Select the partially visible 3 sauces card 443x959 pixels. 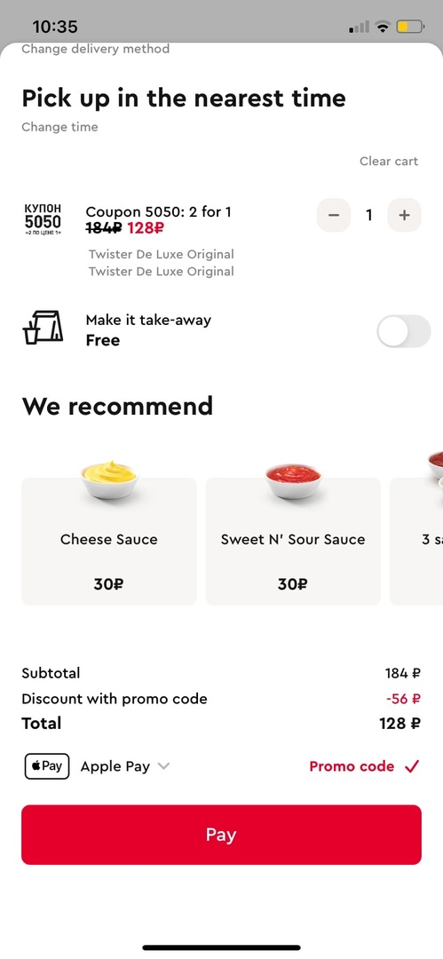[x=416, y=542]
